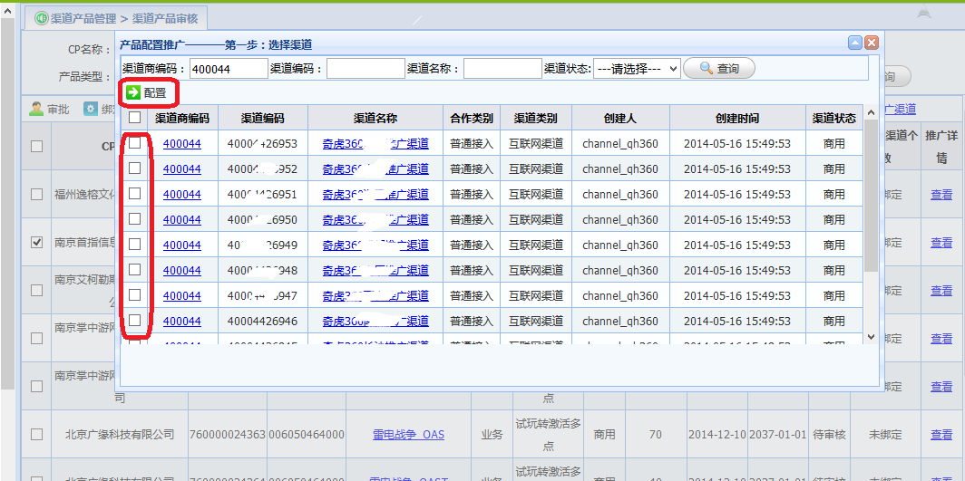Collapse the dialog using the blue arrow icon
Screen dimensions: 965x481
pyautogui.click(x=855, y=43)
